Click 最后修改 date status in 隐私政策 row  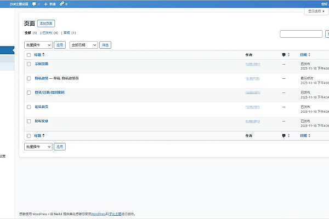click(307, 78)
